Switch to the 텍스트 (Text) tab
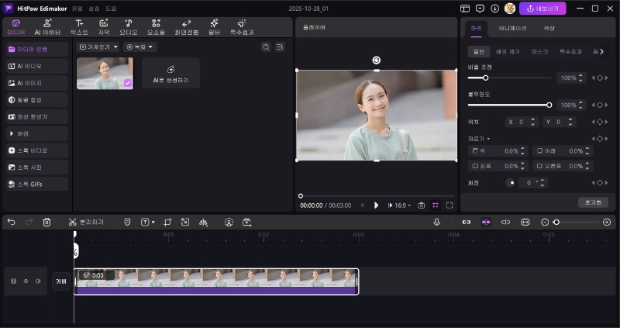The height and width of the screenshot is (328, 620). (79, 27)
